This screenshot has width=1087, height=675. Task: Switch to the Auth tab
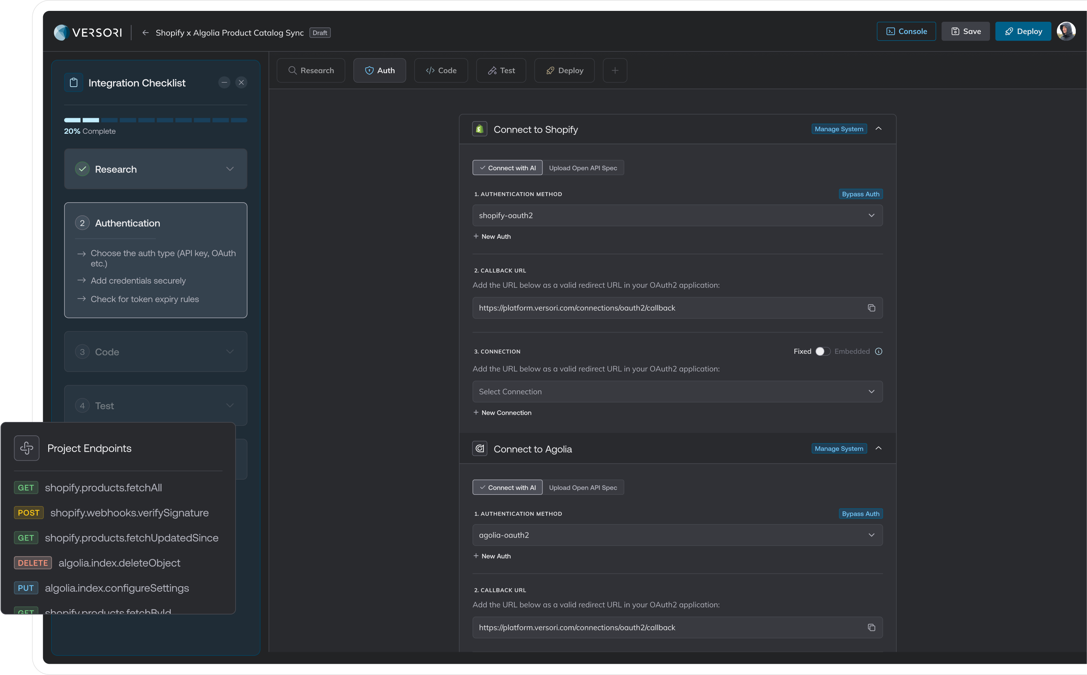click(x=380, y=70)
